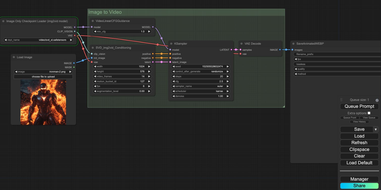Increase video_frames with the right arrow

149,76
